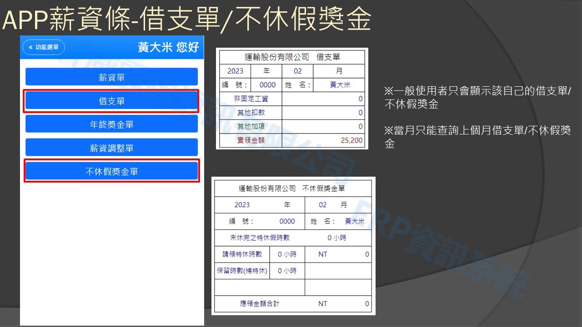Click the 其他扣款 row label
This screenshot has width=582, height=327.
pos(251,113)
